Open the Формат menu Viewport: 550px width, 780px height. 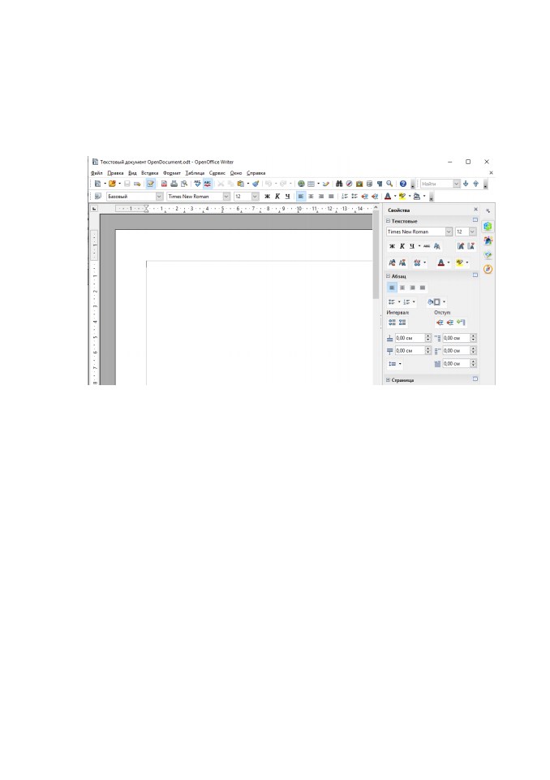pyautogui.click(x=172, y=173)
